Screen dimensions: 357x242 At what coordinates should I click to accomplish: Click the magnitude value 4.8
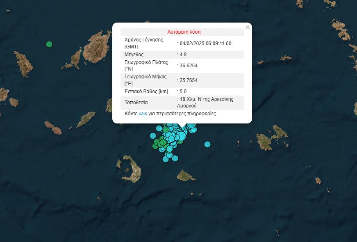[183, 55]
